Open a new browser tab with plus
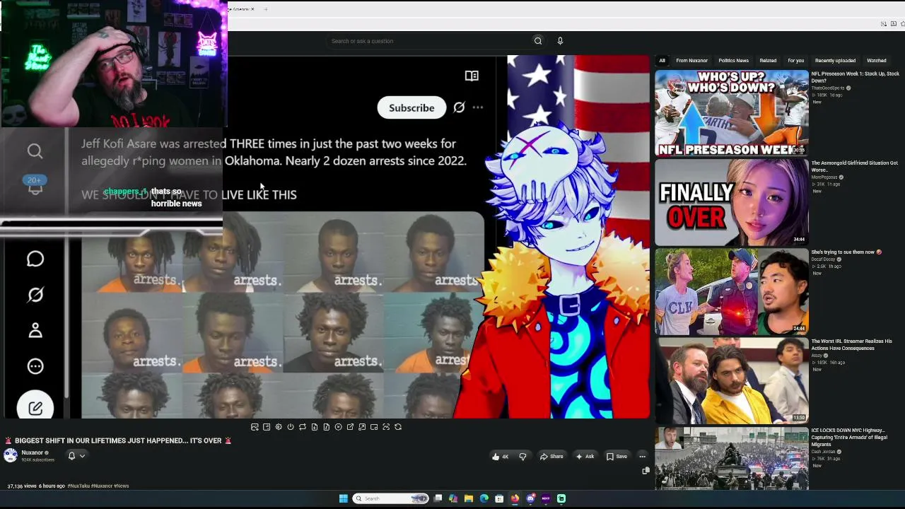This screenshot has width=905, height=509. point(266,9)
